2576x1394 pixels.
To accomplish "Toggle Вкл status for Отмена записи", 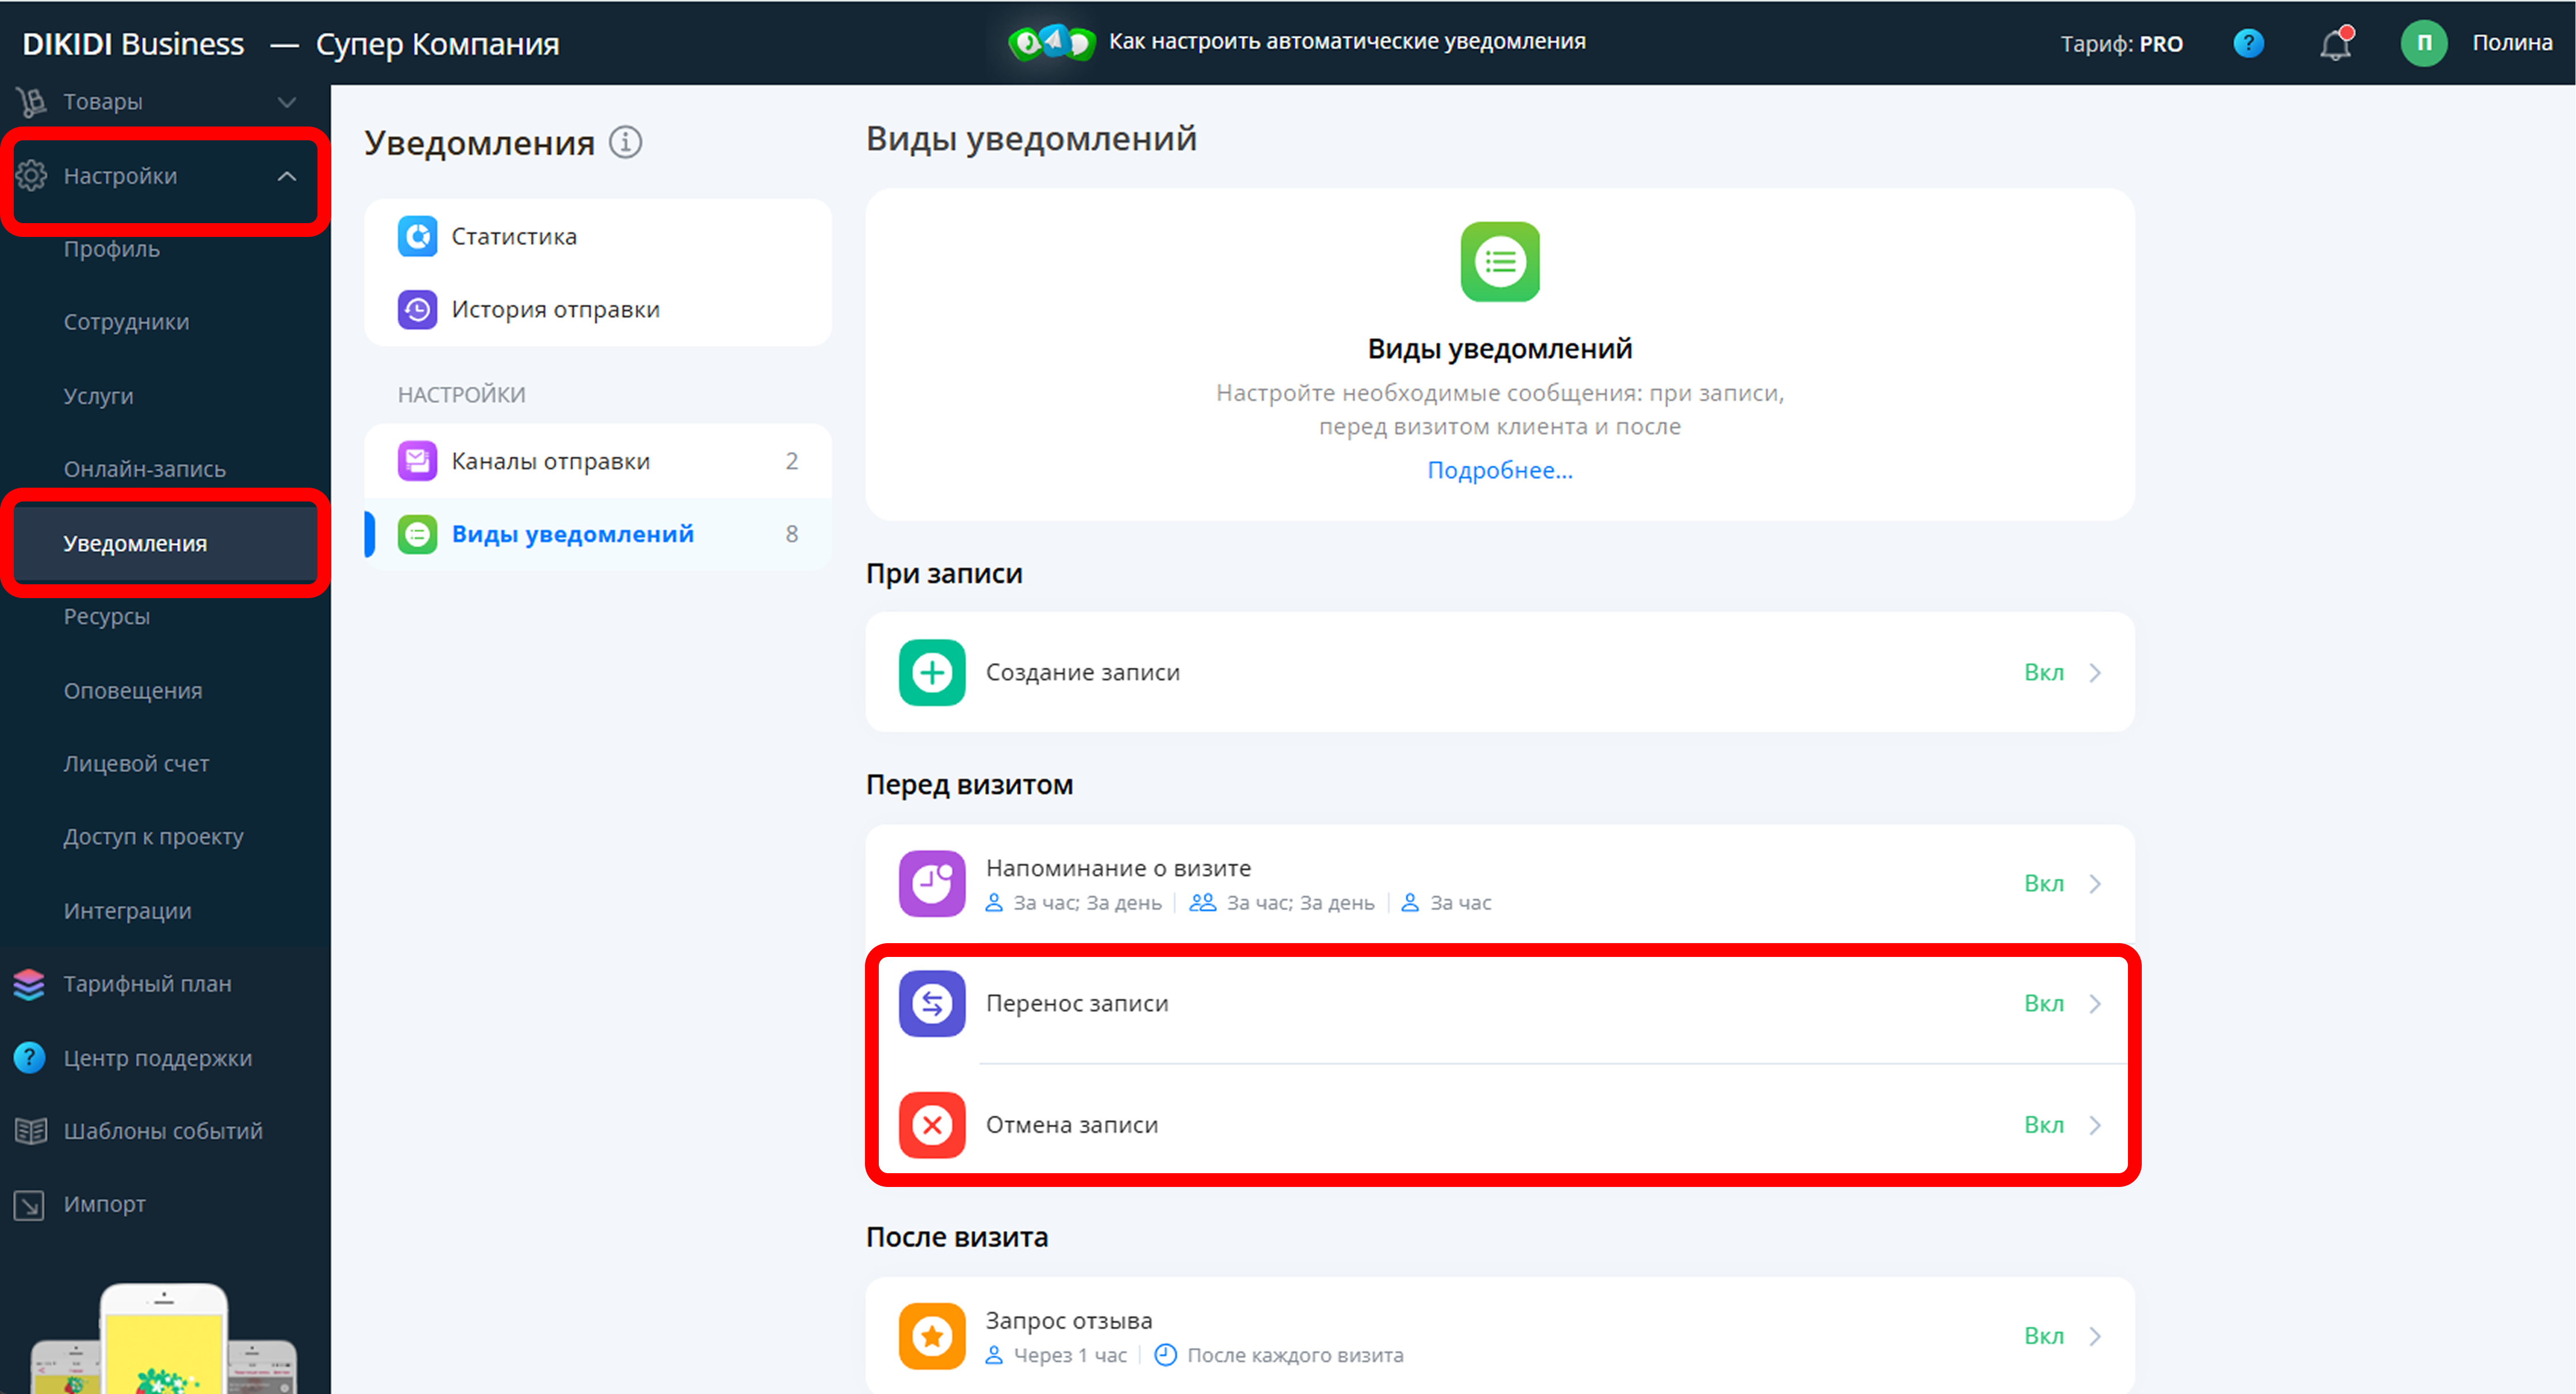I will point(2043,1125).
